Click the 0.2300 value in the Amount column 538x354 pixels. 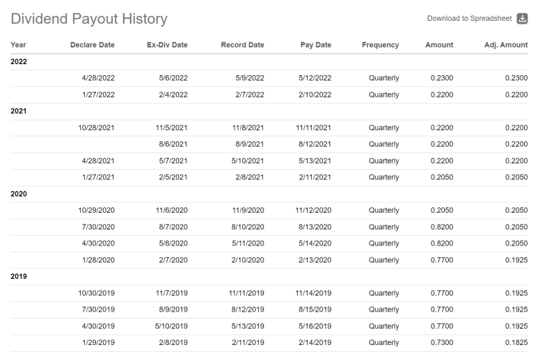[x=442, y=78]
